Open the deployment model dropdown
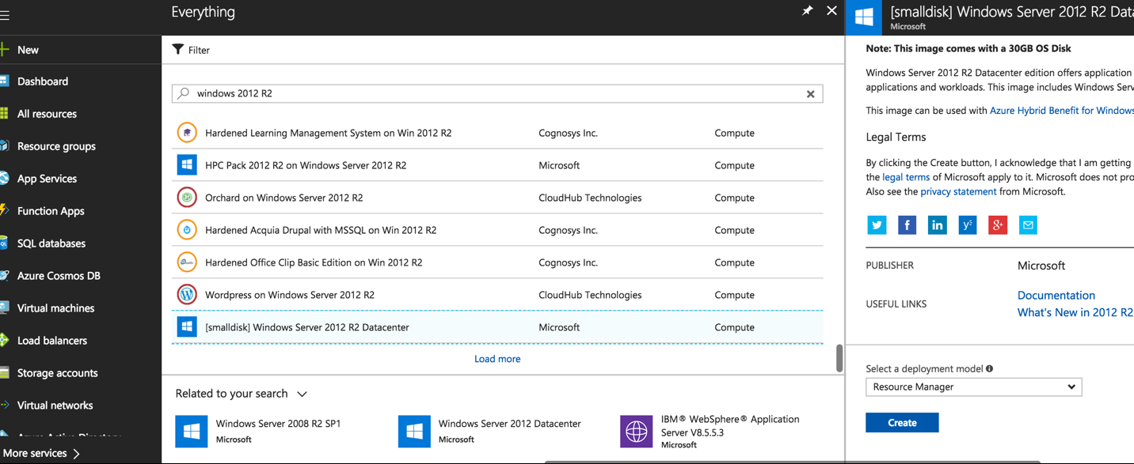This screenshot has width=1134, height=464. point(973,387)
